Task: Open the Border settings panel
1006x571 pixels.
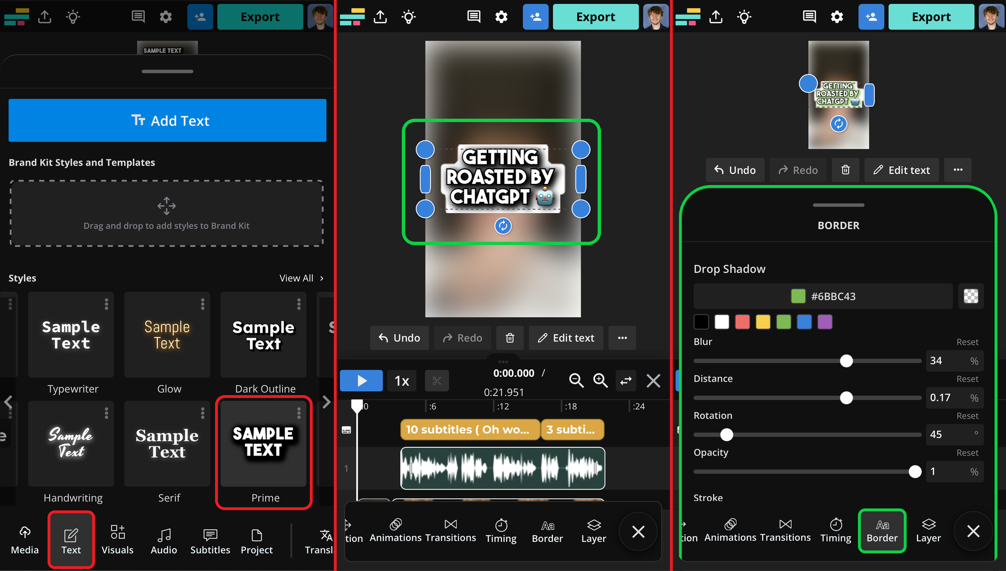Action: tap(882, 530)
